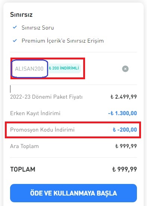Viewport: 147px width, 206px height.
Task: Click the Turkish lira symbol in the discount badge
Action: click(50, 68)
